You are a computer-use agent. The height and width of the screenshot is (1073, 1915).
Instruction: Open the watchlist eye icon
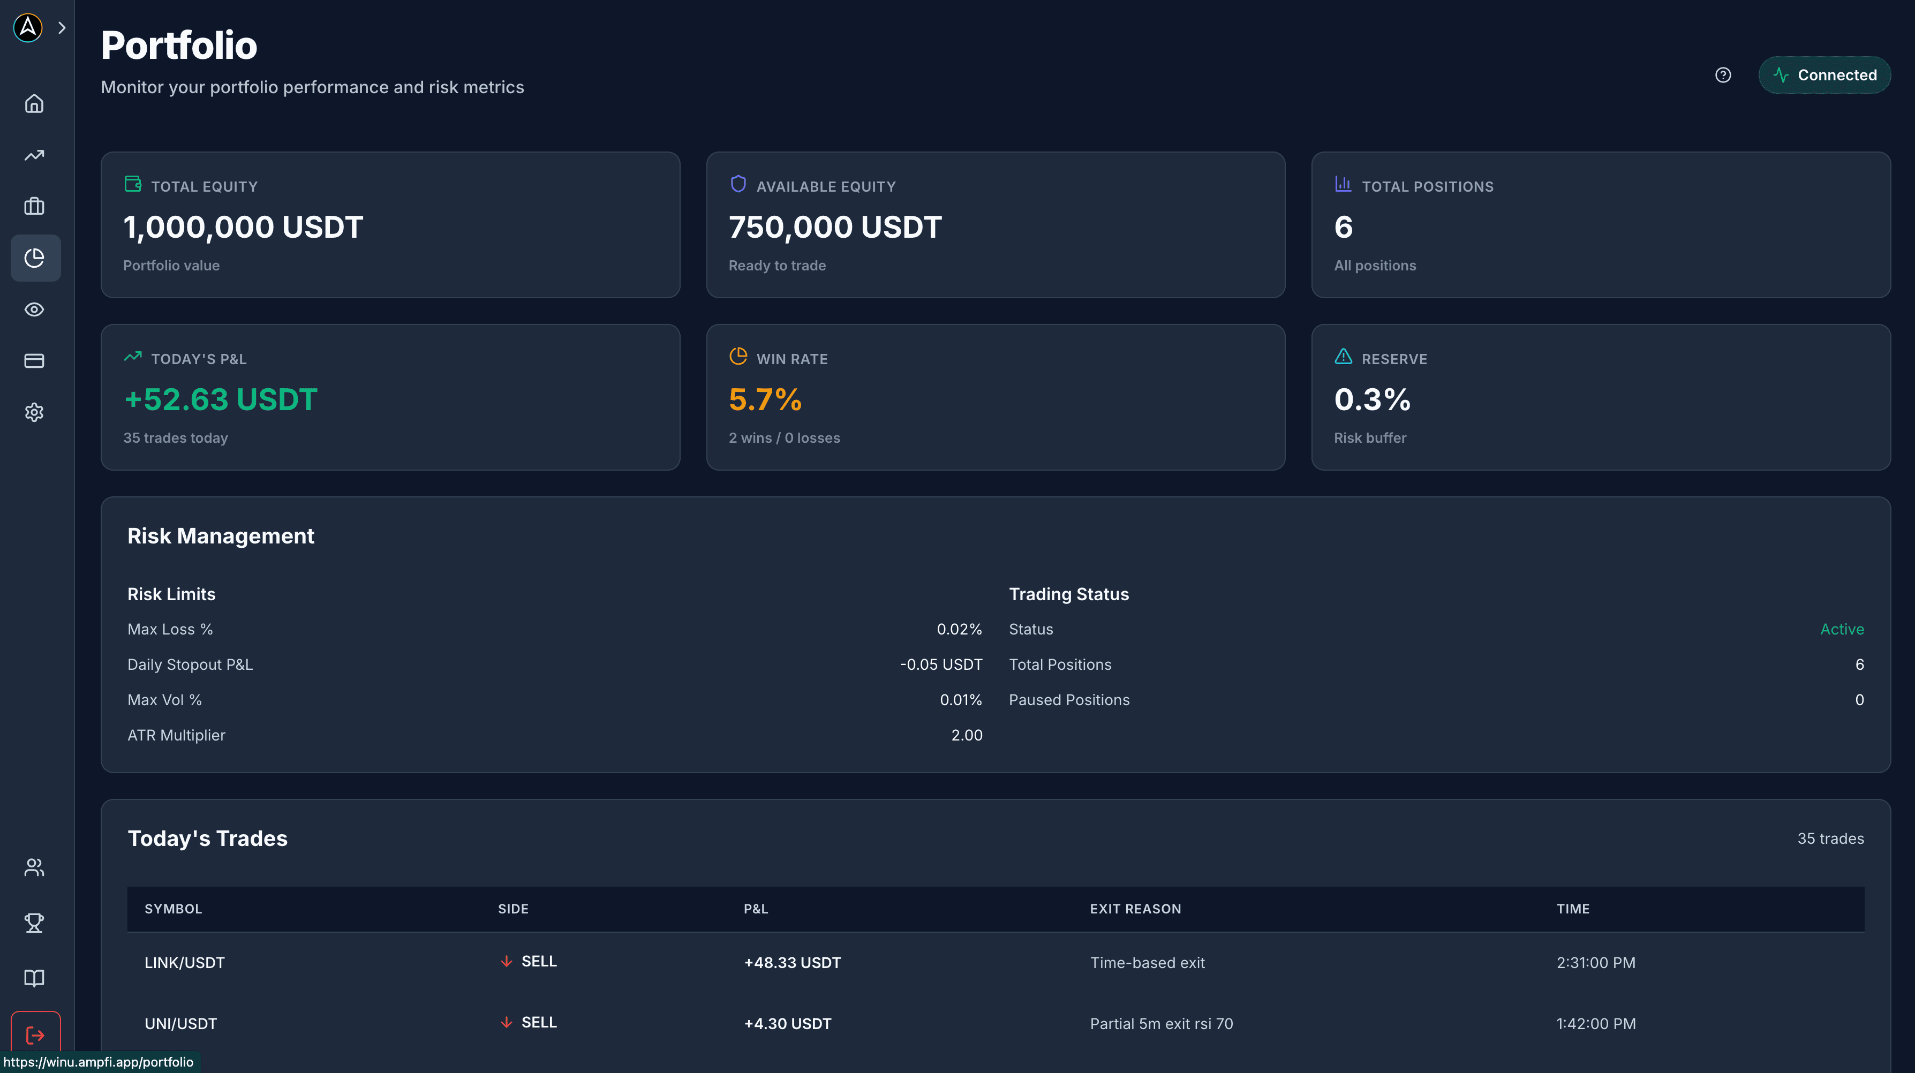pos(34,310)
